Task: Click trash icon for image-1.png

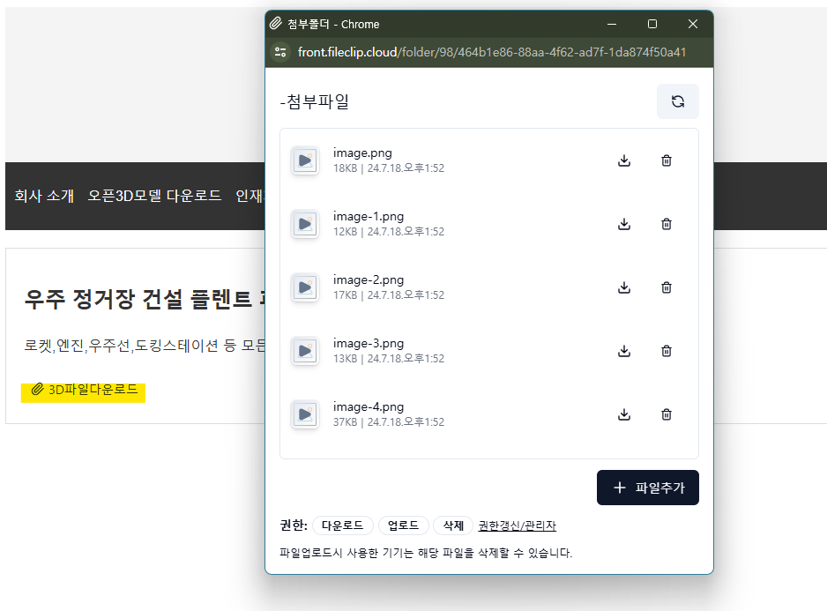Action: click(x=667, y=224)
